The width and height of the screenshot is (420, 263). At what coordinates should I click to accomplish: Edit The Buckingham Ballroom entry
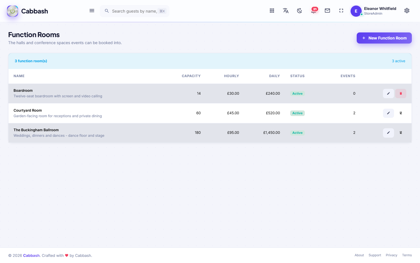388,133
